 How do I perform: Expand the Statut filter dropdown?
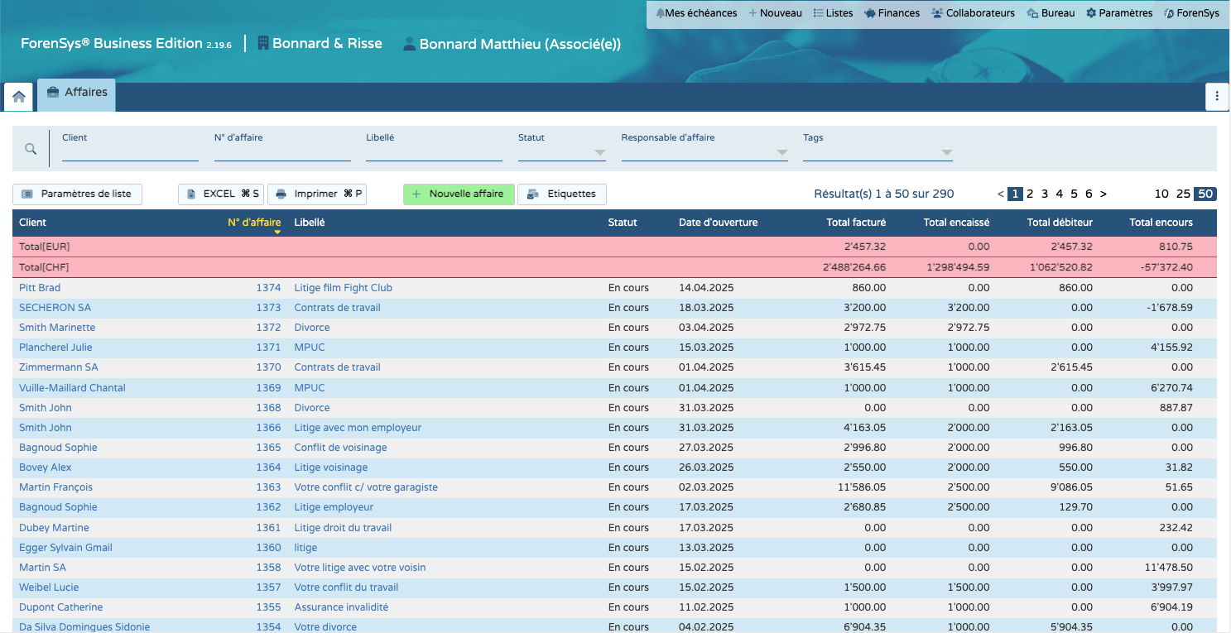600,152
